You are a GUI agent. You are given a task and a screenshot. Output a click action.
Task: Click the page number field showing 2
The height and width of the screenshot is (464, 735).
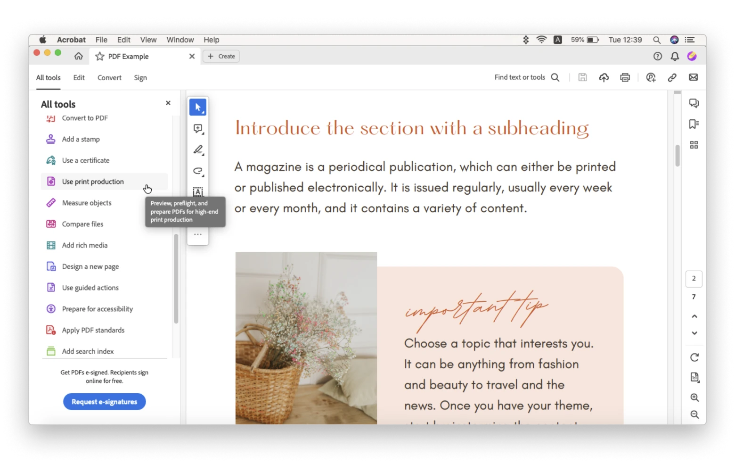click(x=694, y=279)
